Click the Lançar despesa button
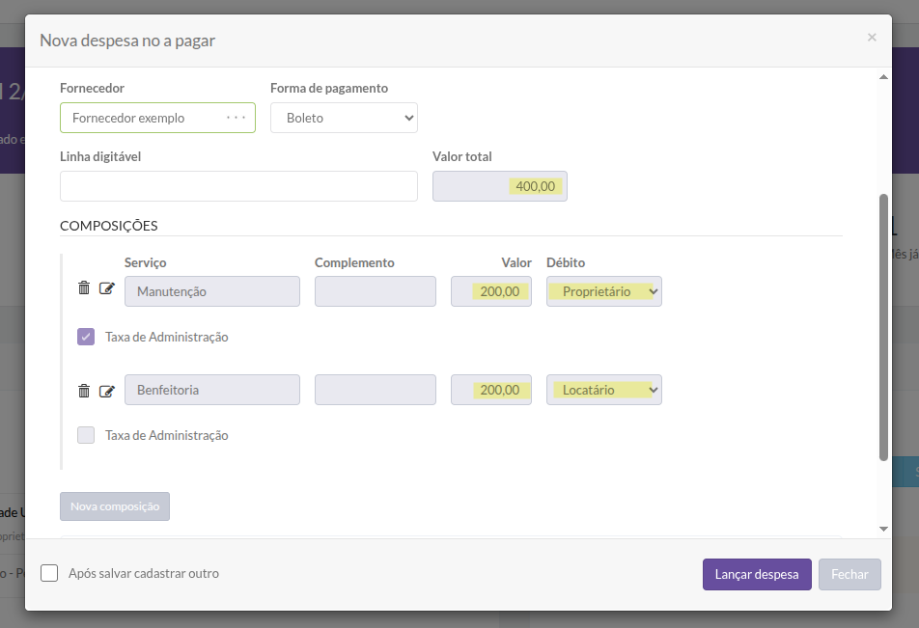Image resolution: width=919 pixels, height=628 pixels. (757, 574)
